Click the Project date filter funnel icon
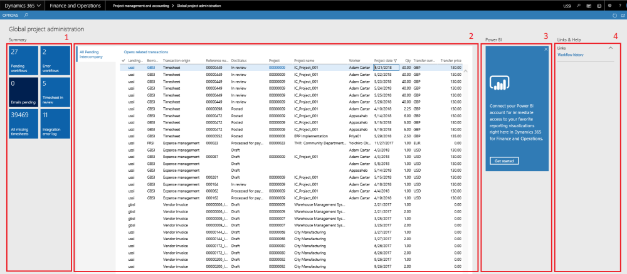The image size is (627, 274). (x=395, y=61)
